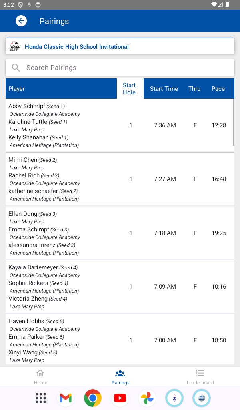Tap the back arrow icon
The height and width of the screenshot is (410, 240).
click(x=21, y=21)
